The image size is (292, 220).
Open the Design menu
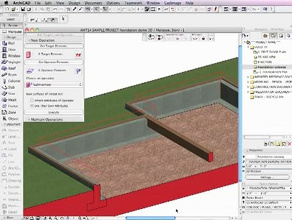pos(74,3)
